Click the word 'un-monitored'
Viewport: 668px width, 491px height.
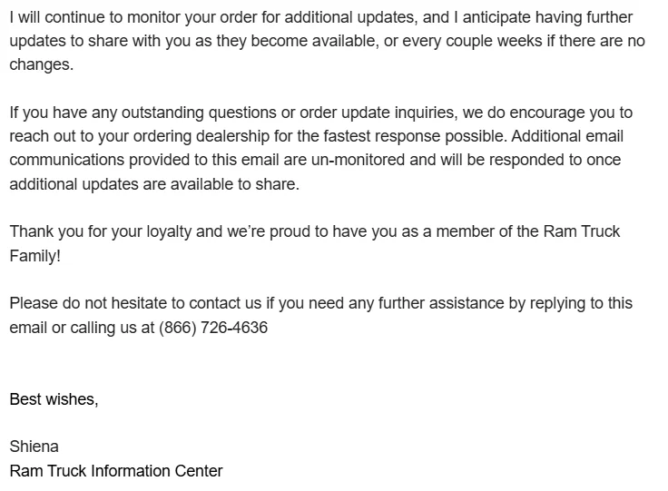(x=358, y=160)
